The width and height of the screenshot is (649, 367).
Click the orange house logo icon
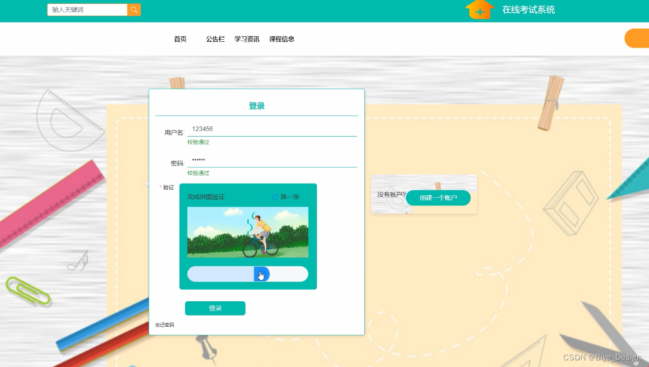(480, 10)
